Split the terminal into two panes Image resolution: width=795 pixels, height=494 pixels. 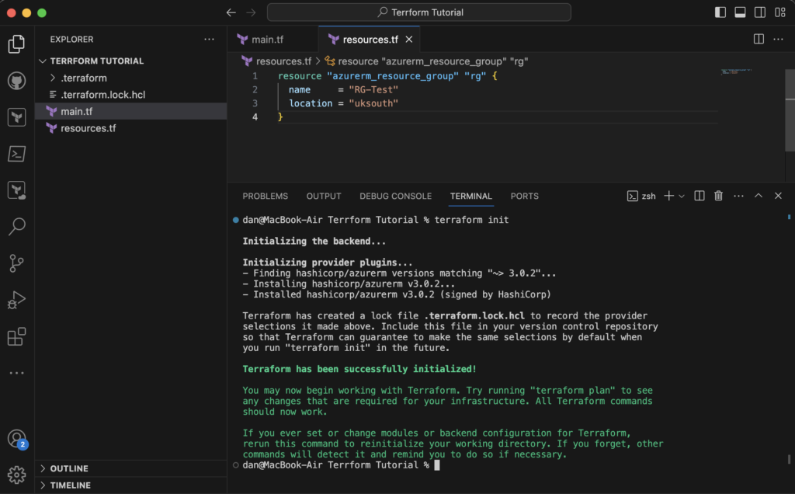click(699, 196)
